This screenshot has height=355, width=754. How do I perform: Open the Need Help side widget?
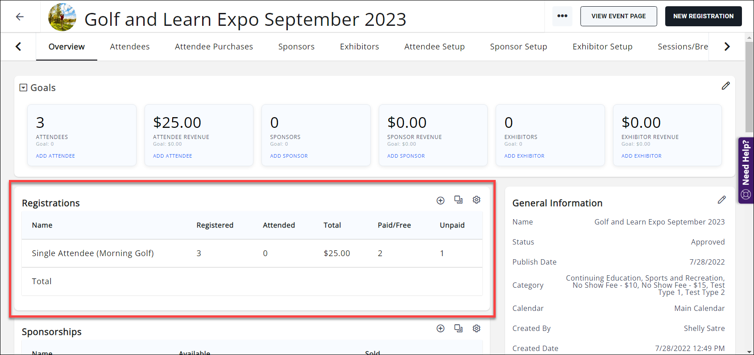click(x=746, y=170)
